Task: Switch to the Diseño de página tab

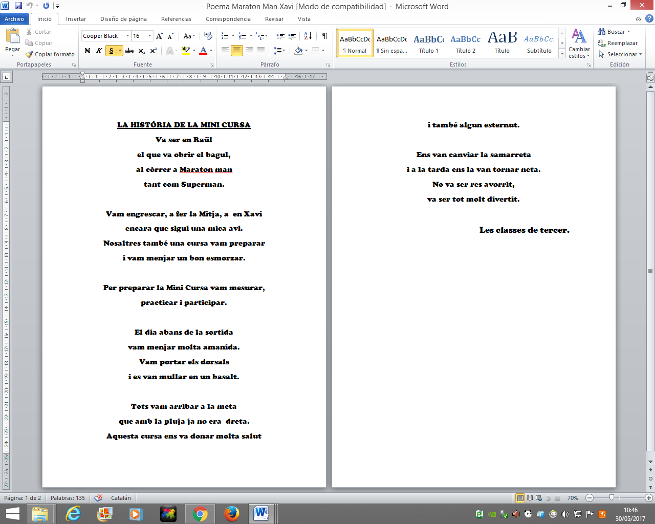Action: pos(123,19)
